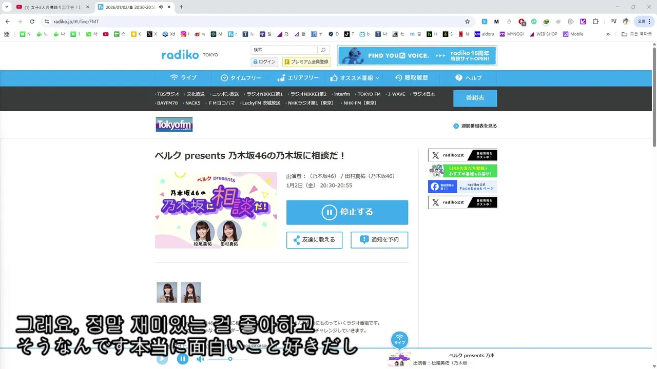Open the エリアフリー menu item
This screenshot has width=657, height=369.
coord(298,78)
